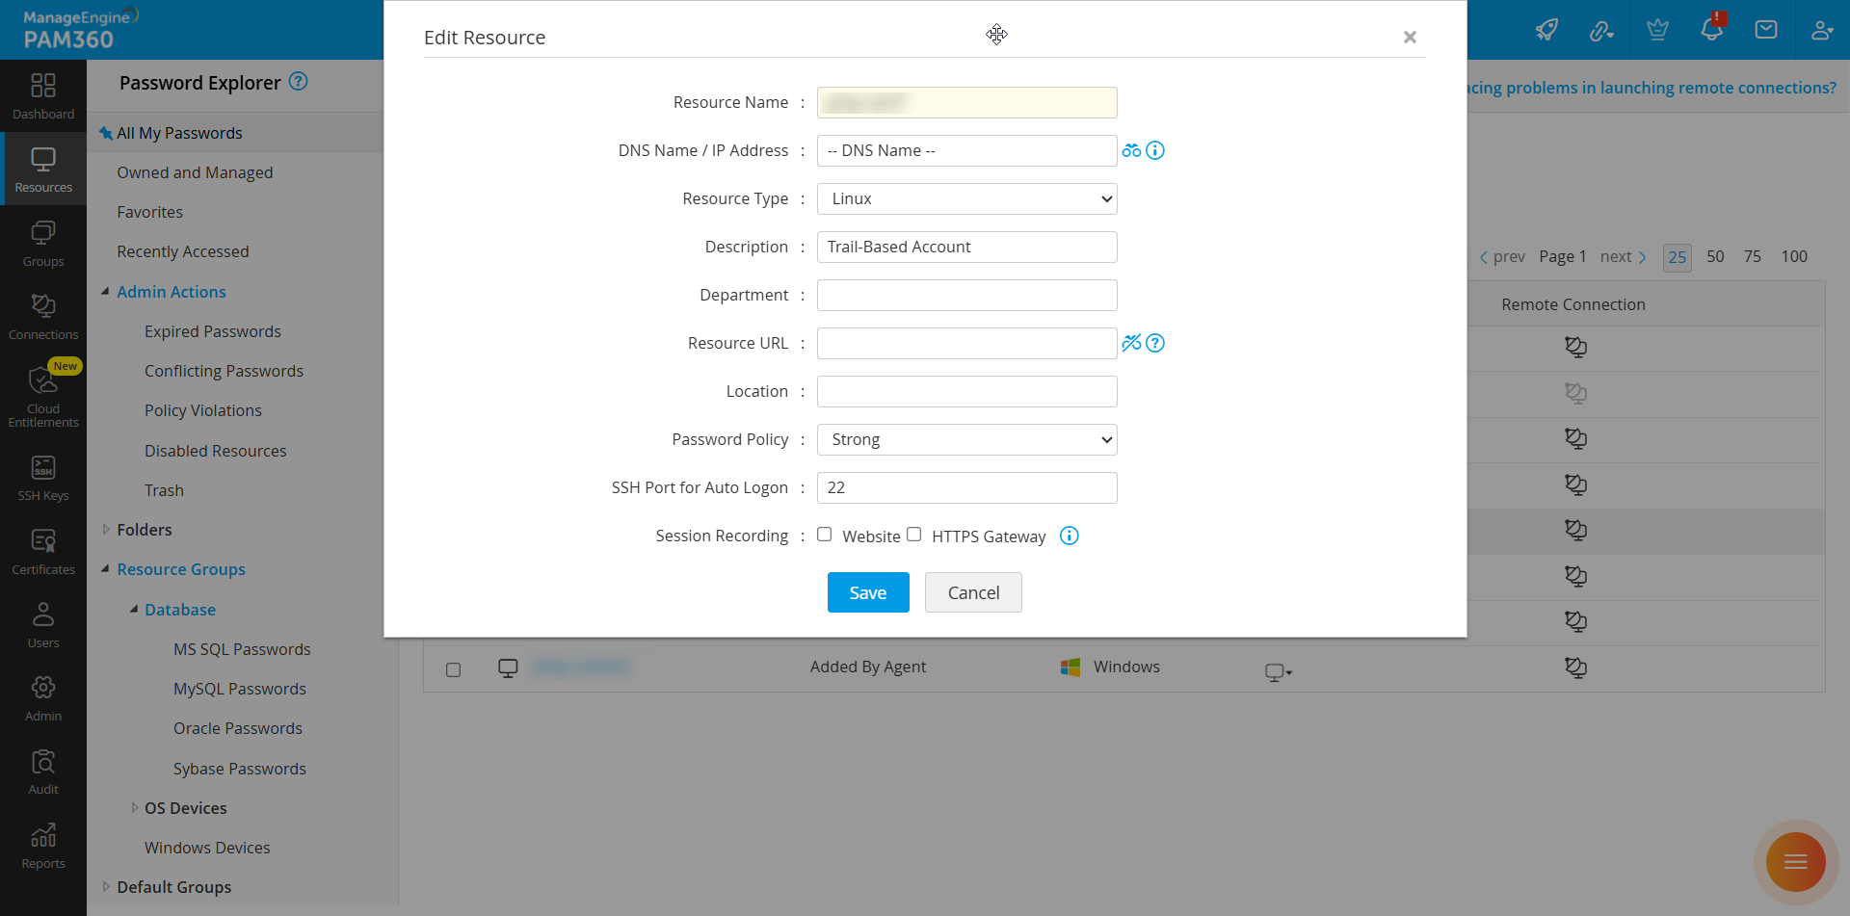
Task: Click the info icon next to Resource URL
Action: [1155, 343]
